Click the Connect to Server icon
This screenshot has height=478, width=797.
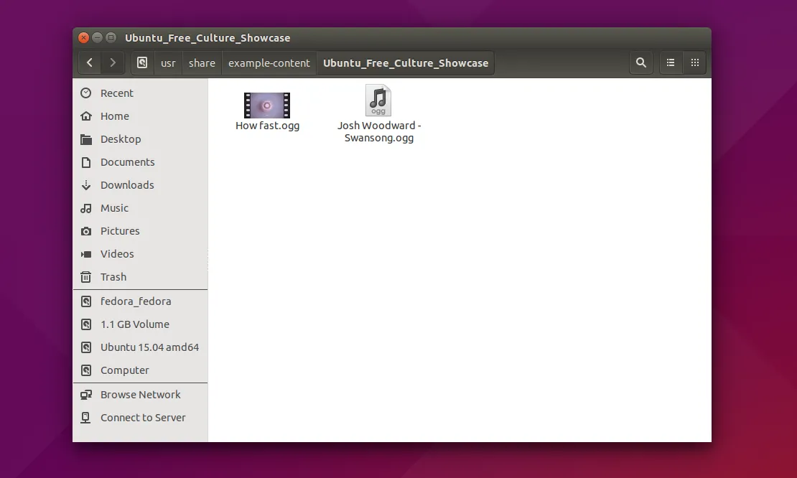(86, 418)
